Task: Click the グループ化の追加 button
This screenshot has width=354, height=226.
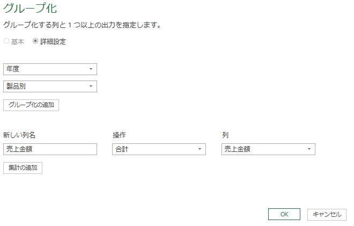Action: point(31,105)
